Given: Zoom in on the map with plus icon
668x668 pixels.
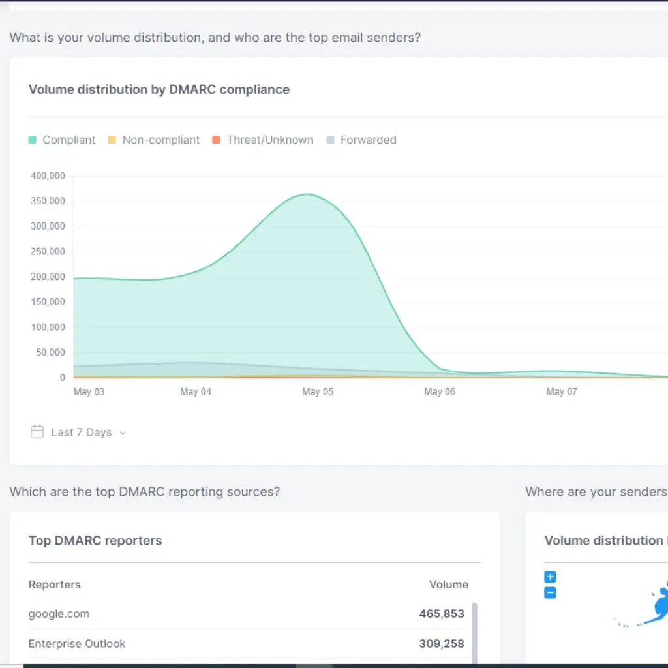Looking at the screenshot, I should [x=550, y=577].
